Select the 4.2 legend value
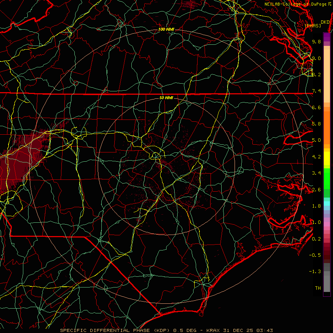Screen dimensions: 333x333 (x=316, y=157)
